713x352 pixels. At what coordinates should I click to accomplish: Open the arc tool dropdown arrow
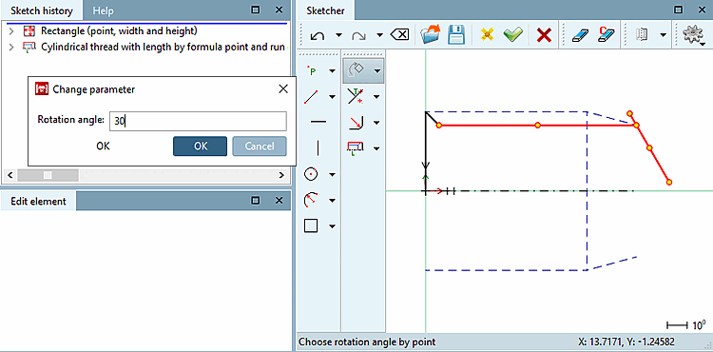click(x=332, y=200)
